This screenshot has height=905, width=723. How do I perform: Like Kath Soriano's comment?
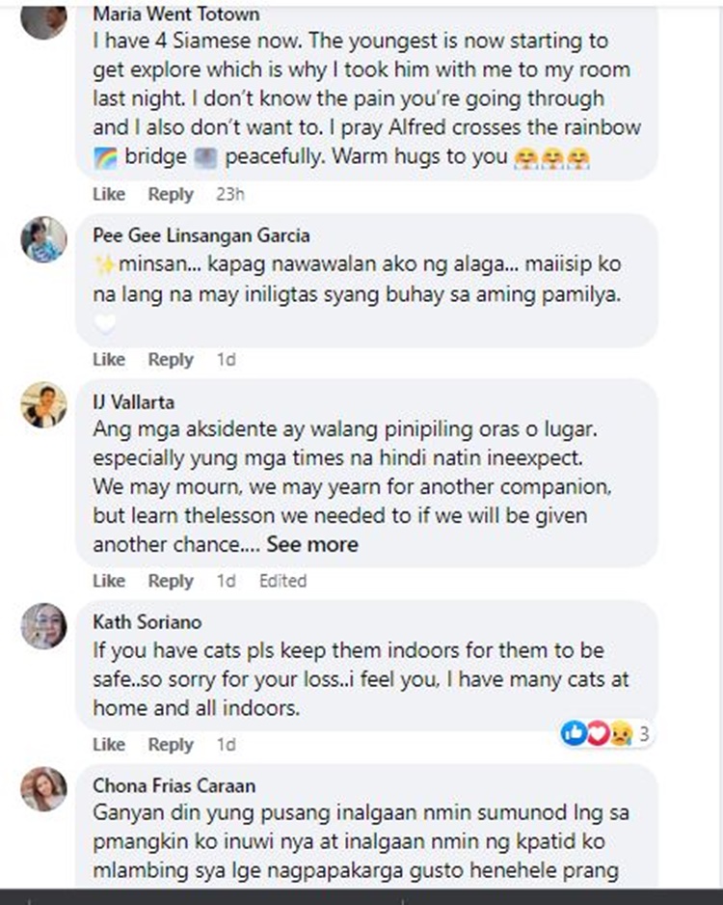(x=109, y=745)
